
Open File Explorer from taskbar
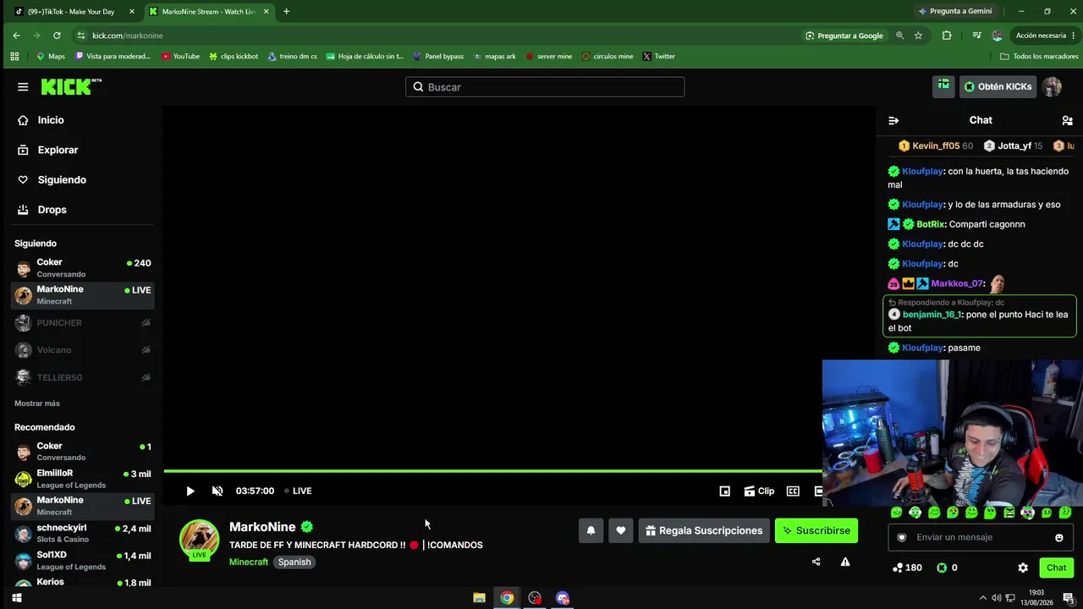pos(479,598)
